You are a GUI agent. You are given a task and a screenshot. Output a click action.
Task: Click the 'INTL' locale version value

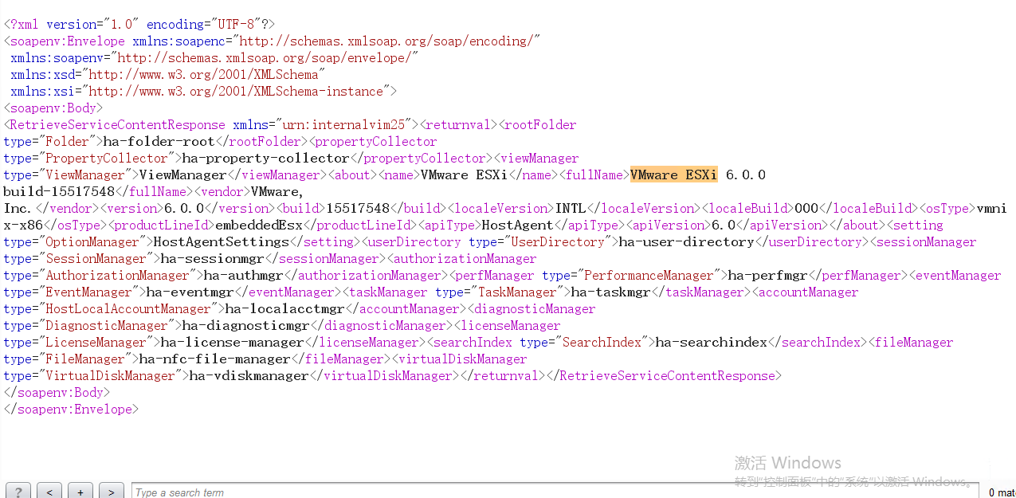click(x=571, y=208)
